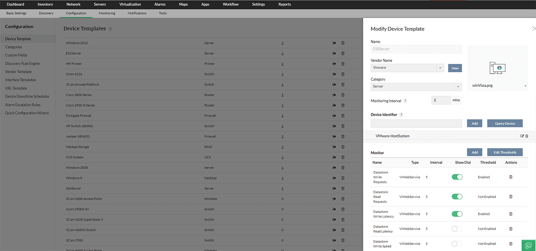536x251 pixels.
Task: Delete the Windows 2012 device template
Action: point(342,43)
